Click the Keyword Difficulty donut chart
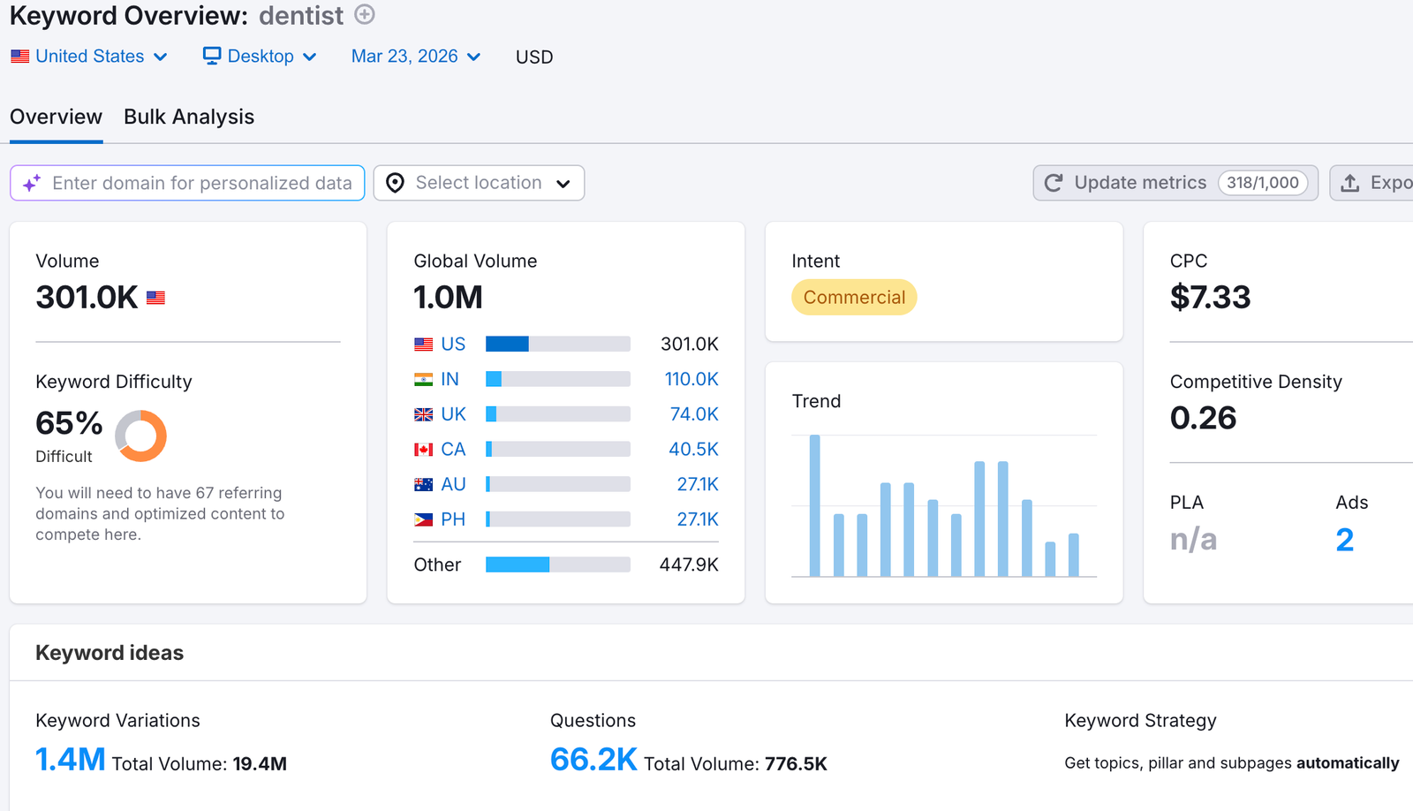 [141, 436]
